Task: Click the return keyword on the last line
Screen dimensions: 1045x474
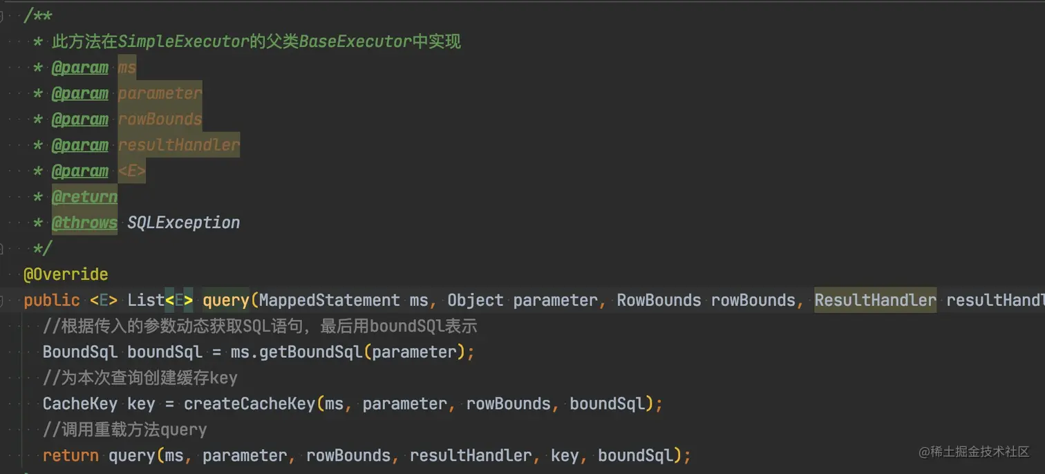Action: point(70,456)
